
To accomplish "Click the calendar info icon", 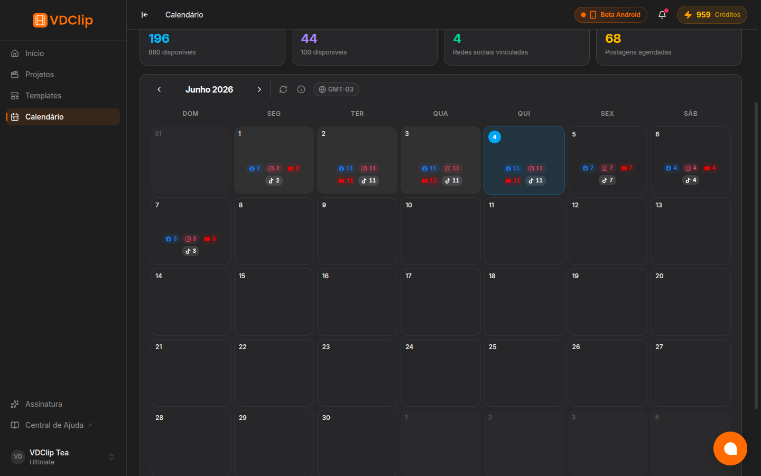I will click(301, 89).
